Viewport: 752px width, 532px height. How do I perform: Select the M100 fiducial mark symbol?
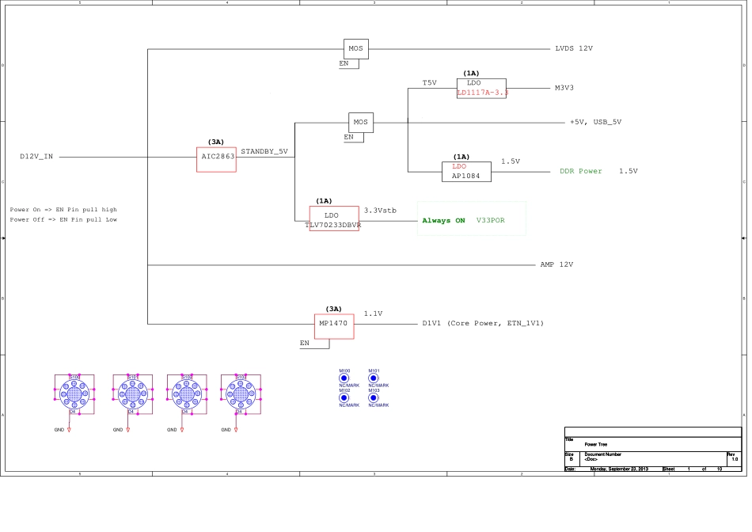click(x=344, y=378)
